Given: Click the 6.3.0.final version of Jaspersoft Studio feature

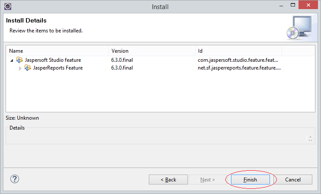Looking at the screenshot, I should pyautogui.click(x=122, y=60).
